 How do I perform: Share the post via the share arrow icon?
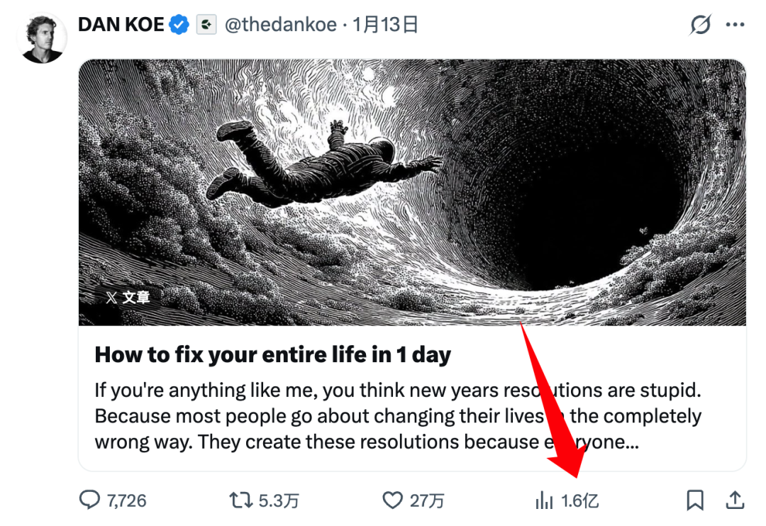tap(736, 500)
